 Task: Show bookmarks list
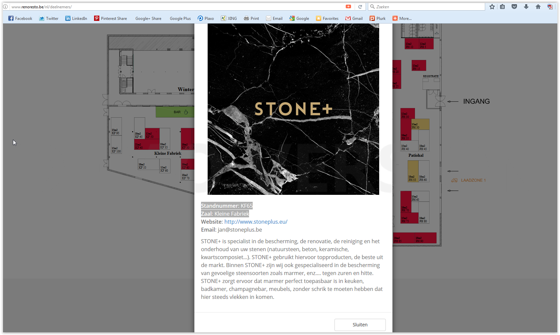tap(502, 7)
